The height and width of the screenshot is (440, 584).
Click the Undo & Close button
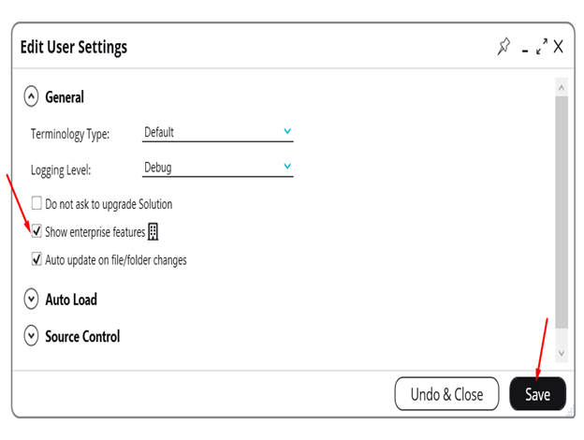tap(447, 394)
